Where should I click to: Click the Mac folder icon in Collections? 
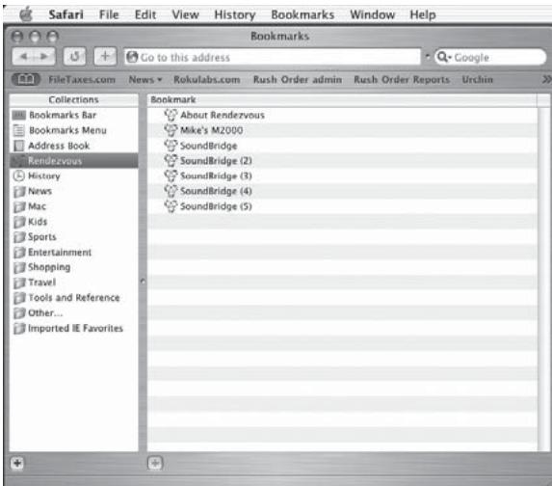(19, 206)
